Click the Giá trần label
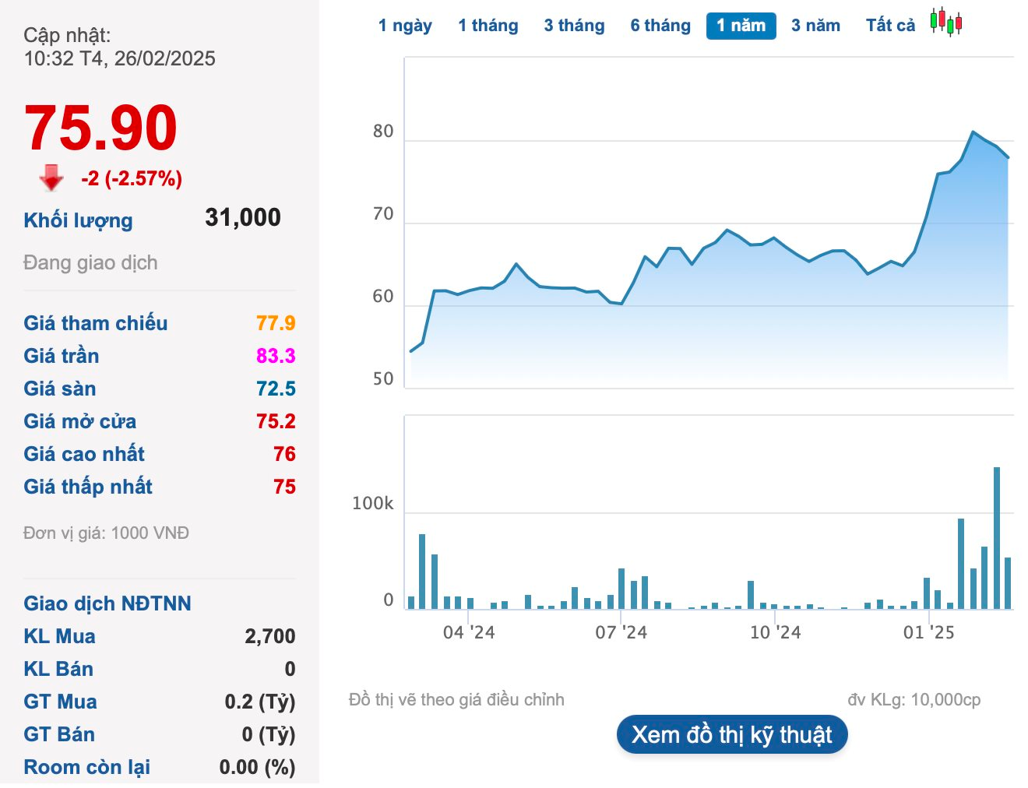The width and height of the screenshot is (1028, 788). tap(62, 356)
